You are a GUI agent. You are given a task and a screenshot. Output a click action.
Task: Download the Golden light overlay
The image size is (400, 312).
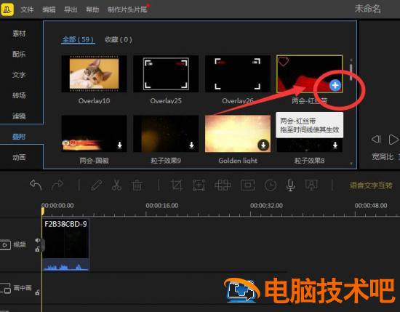tap(263, 145)
